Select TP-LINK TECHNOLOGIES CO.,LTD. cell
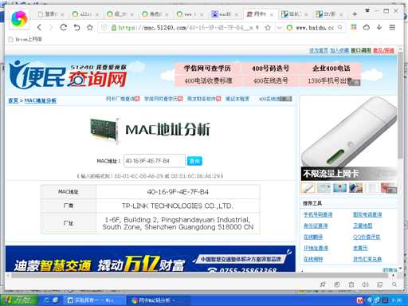 pyautogui.click(x=178, y=206)
